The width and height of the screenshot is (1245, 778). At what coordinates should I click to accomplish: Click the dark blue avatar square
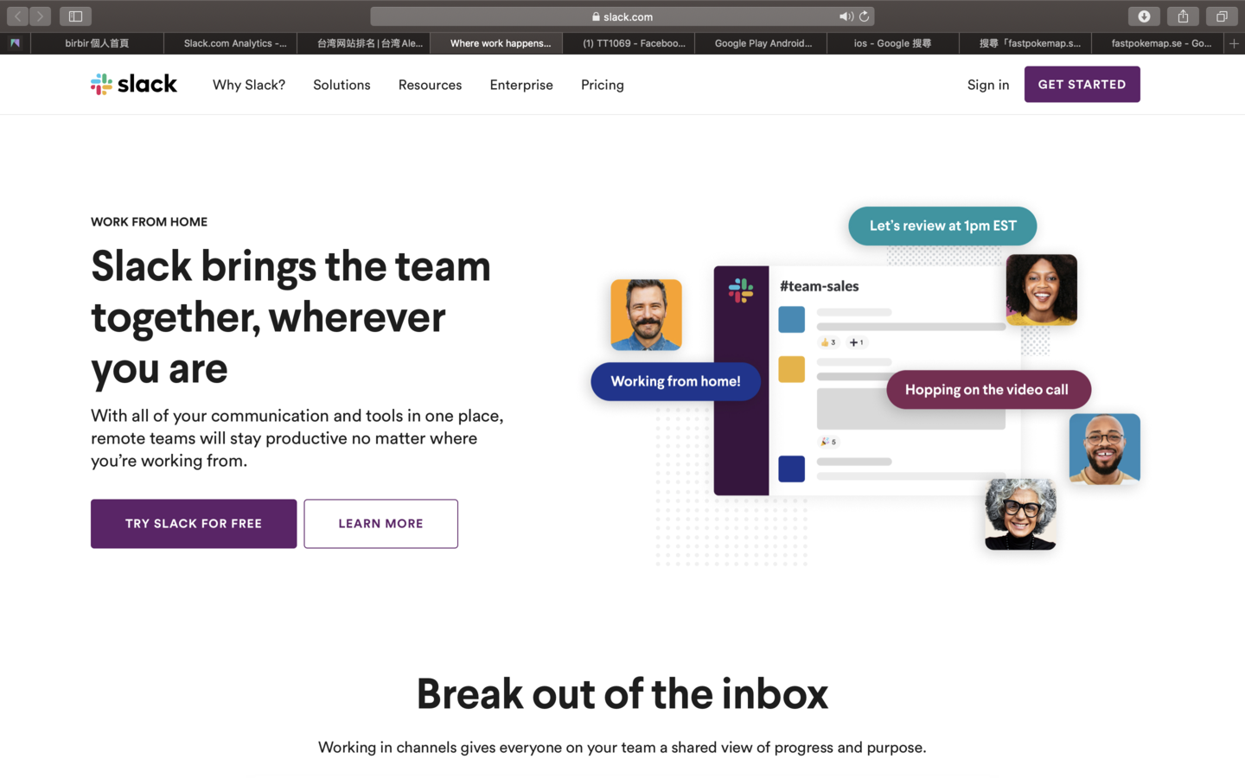(791, 469)
